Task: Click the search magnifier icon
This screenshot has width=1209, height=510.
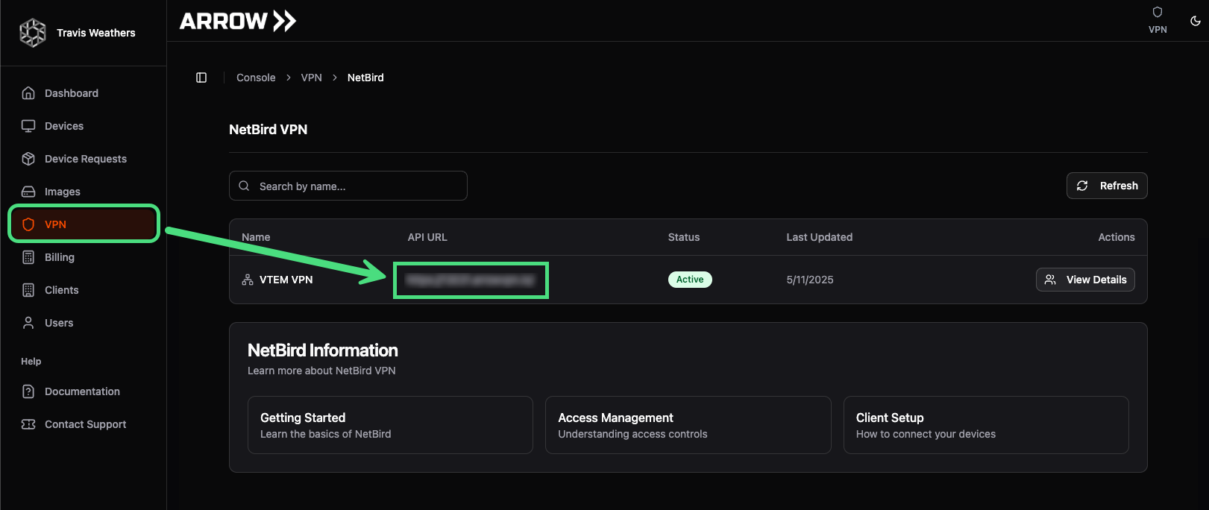Action: (244, 186)
